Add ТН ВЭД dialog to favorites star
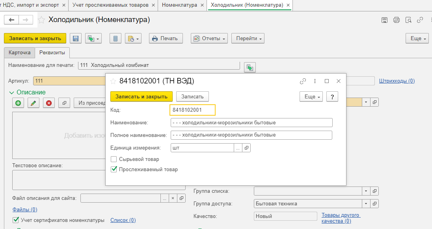This screenshot has width=432, height=229. [x=113, y=81]
